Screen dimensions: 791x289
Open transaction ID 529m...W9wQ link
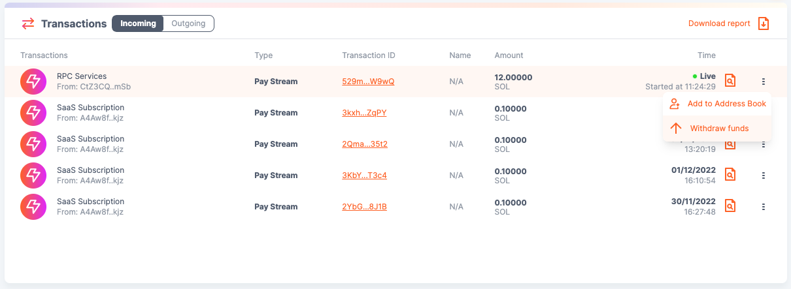(368, 82)
